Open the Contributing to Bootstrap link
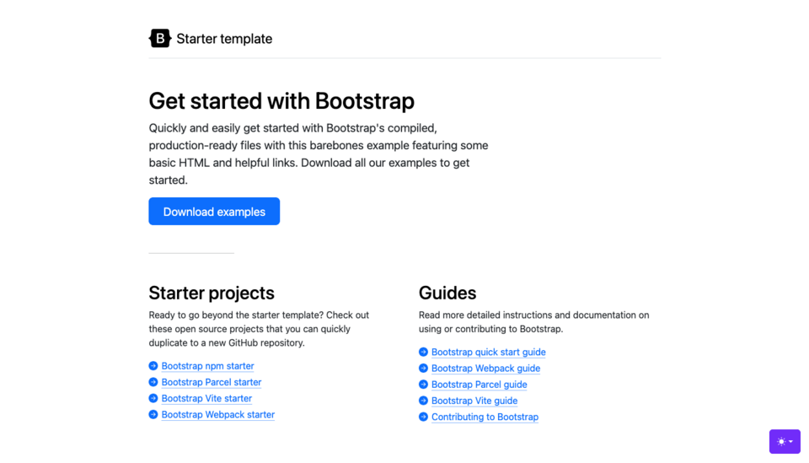Viewport: 809px width, 463px height. (485, 417)
